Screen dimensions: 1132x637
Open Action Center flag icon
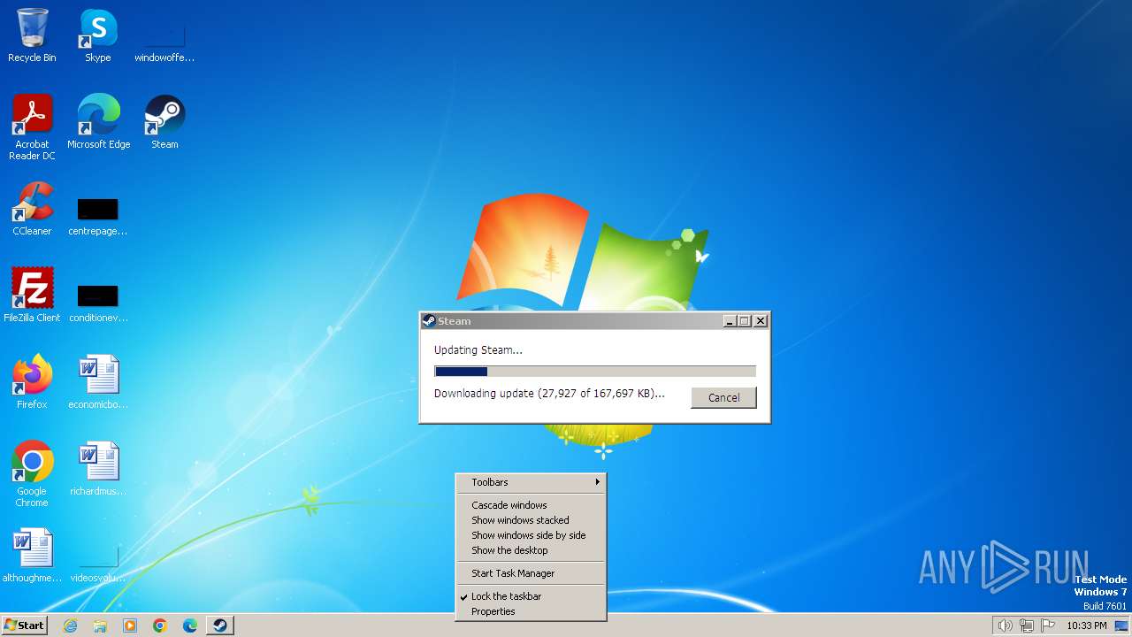1048,625
